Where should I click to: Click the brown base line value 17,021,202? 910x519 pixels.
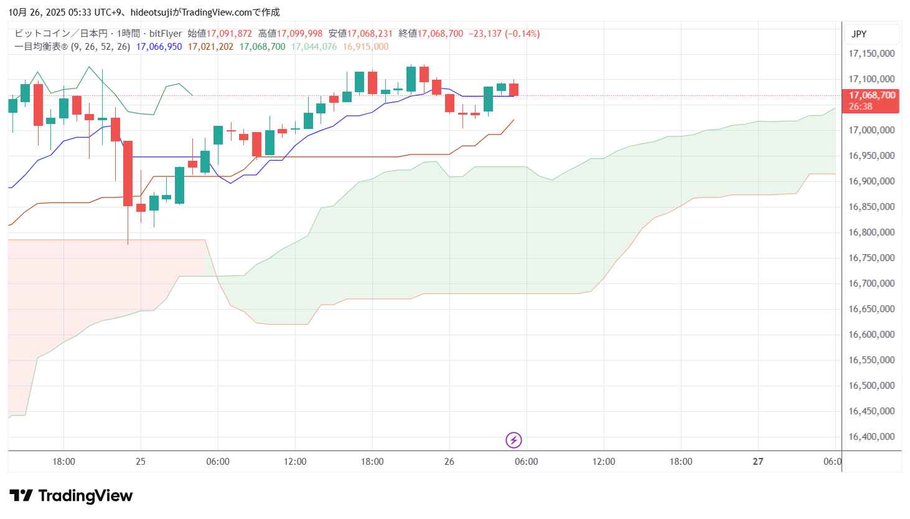coord(210,47)
